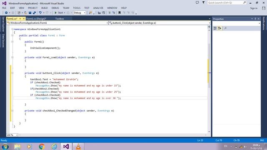Close the Form1.cs tab

(24, 18)
